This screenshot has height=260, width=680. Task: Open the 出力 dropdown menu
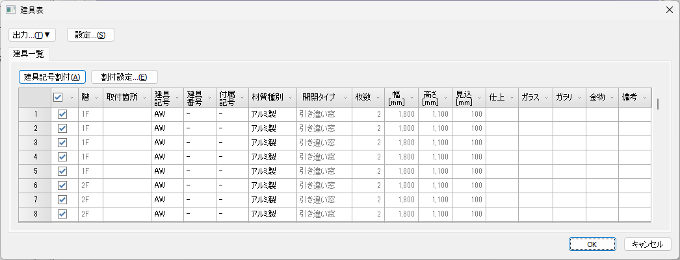tap(33, 34)
